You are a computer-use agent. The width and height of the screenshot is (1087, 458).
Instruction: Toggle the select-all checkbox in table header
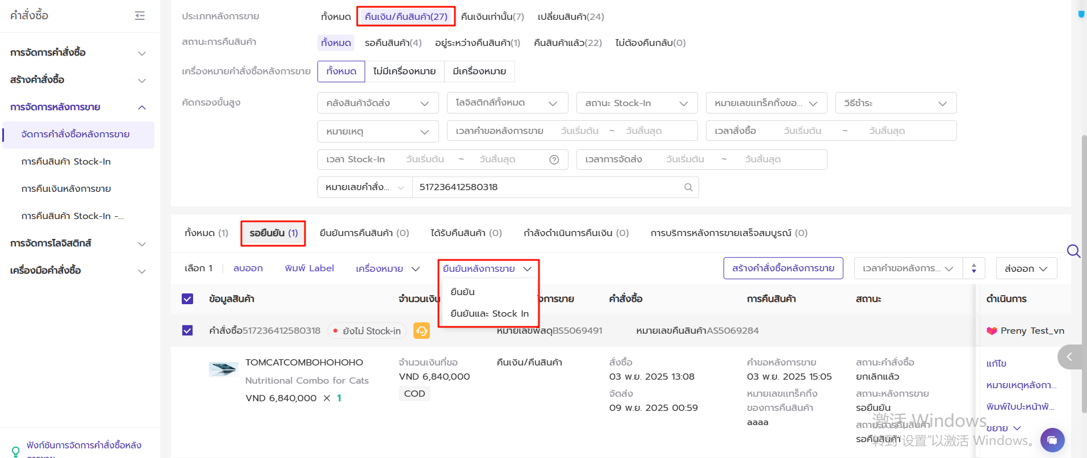coord(187,299)
